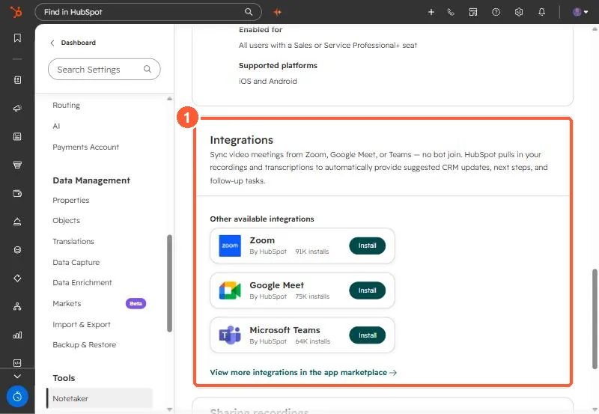This screenshot has width=599, height=414.
Task: Open Backup & Restore settings
Action: coord(84,345)
